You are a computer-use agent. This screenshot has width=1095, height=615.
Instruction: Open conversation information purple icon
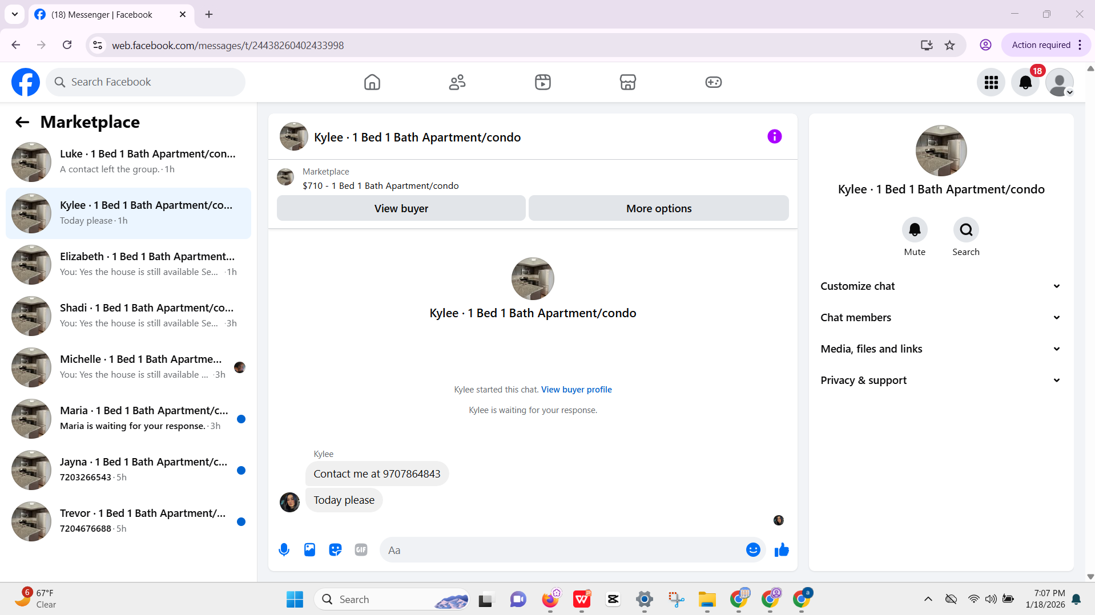click(x=775, y=136)
